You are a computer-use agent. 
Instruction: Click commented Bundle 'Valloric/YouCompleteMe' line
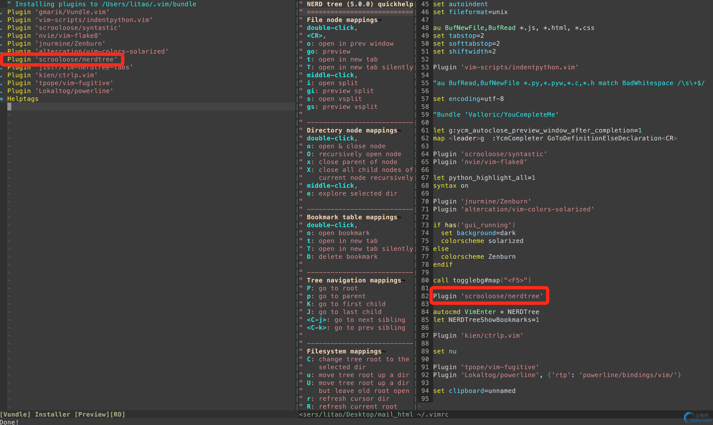point(496,114)
